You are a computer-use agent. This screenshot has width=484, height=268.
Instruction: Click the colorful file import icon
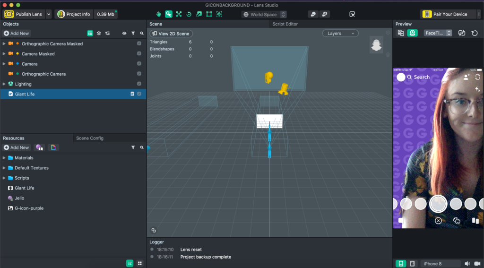point(53,147)
